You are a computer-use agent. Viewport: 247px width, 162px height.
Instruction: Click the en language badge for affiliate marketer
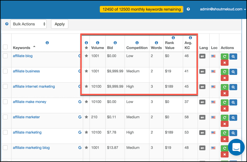(x=202, y=117)
